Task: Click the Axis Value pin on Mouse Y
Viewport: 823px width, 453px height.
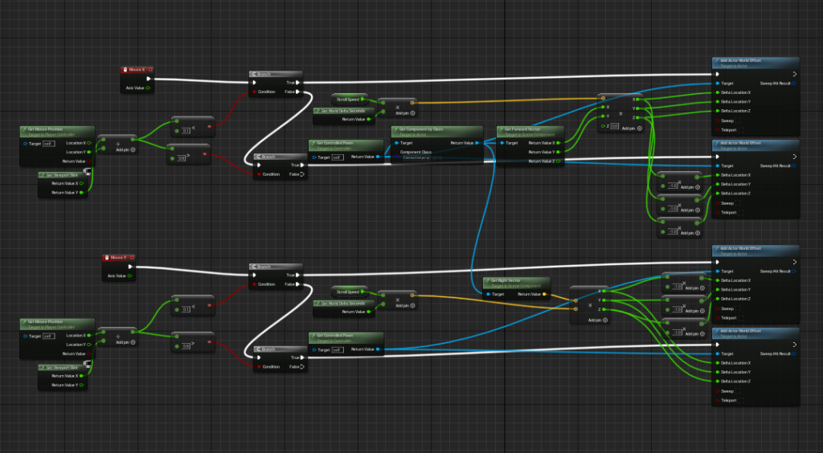Action: click(x=130, y=275)
